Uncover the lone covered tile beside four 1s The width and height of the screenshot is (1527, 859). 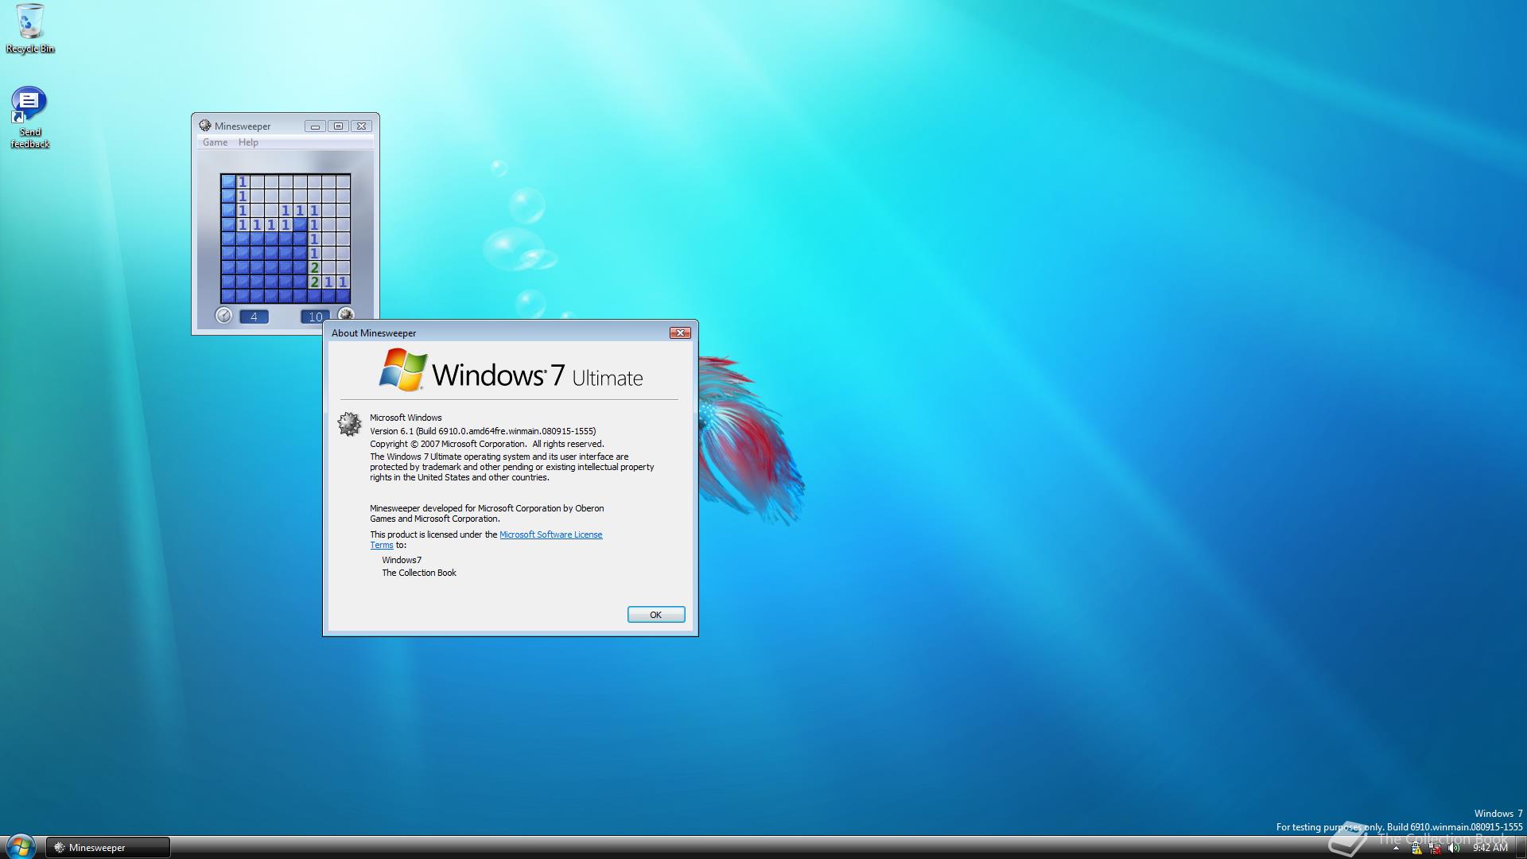300,224
